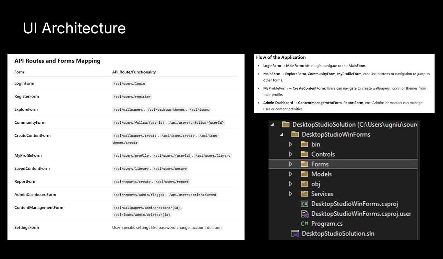Collapse the DesktopStudioSolution root node
Viewport: 443px width, 259px height.
click(x=272, y=124)
